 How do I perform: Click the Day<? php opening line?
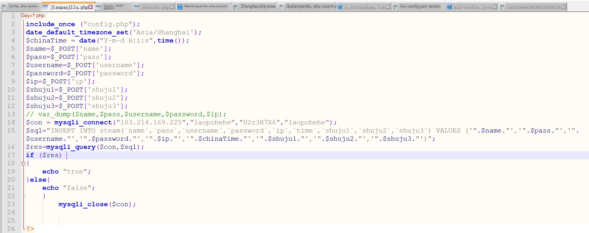[x=32, y=16]
